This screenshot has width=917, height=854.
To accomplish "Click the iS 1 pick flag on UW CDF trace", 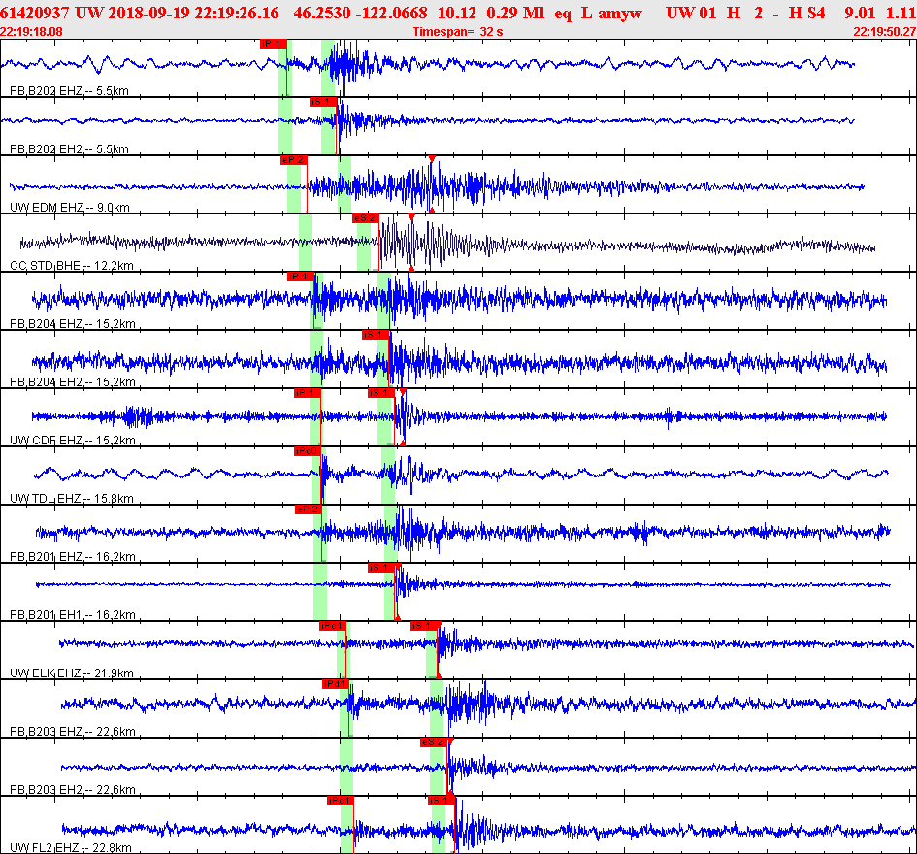I will click(x=381, y=392).
